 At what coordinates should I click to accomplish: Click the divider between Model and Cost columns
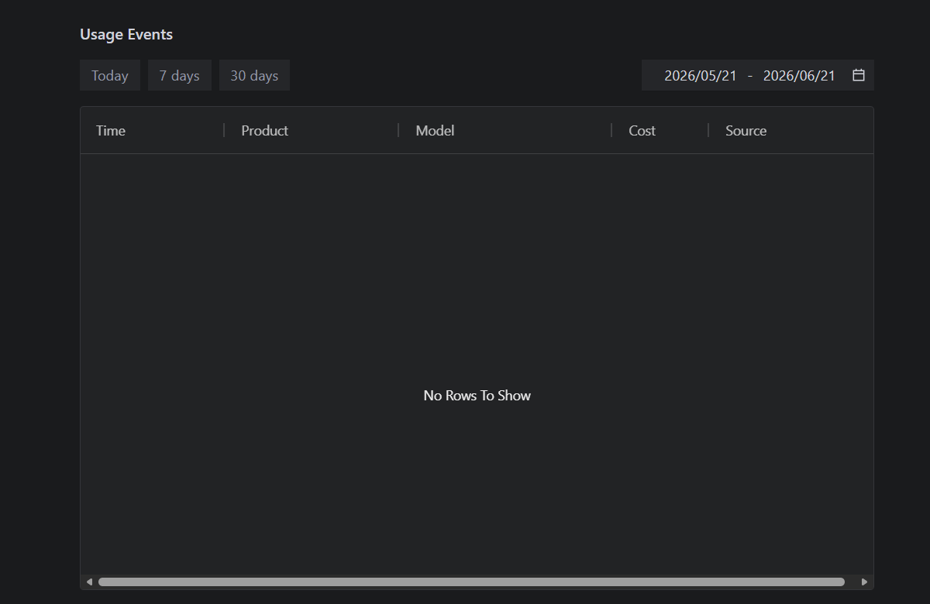[x=611, y=130]
